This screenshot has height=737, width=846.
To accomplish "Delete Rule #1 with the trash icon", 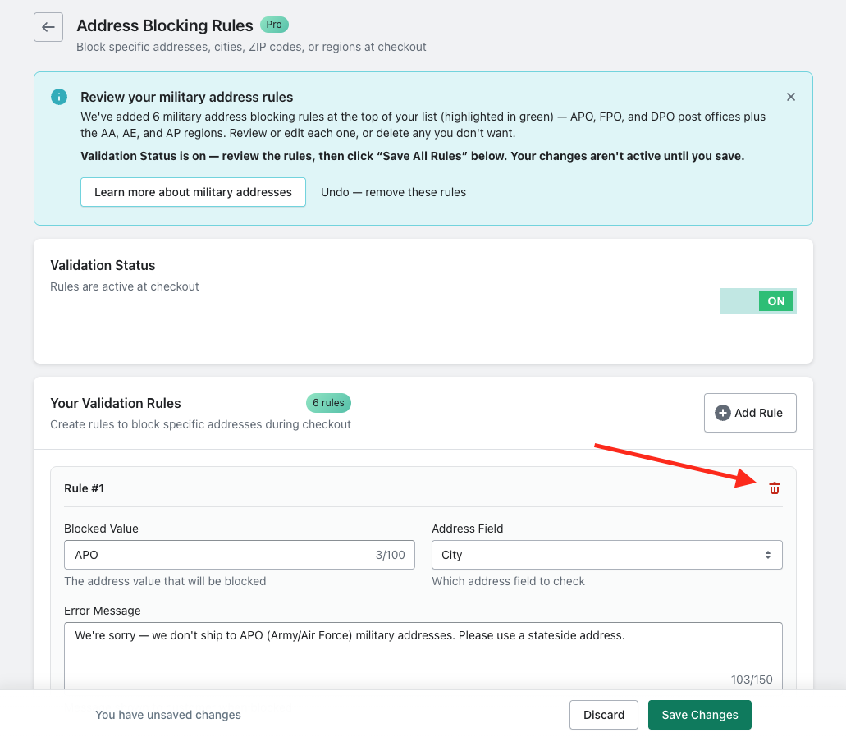I will 775,488.
